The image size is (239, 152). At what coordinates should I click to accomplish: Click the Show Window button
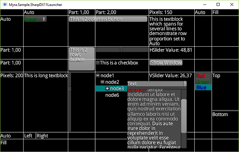tap(166, 63)
